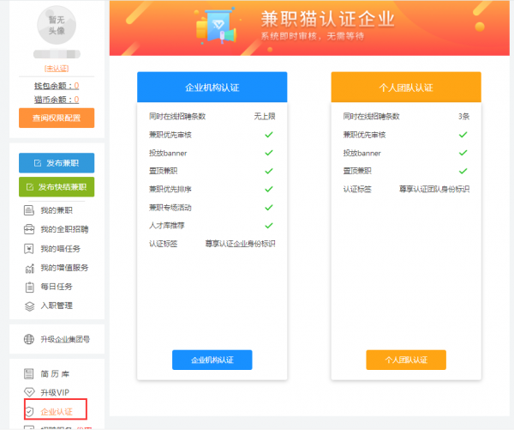This screenshot has width=514, height=430.
Task: Click the blue 发布兼职 button
Action: click(57, 163)
